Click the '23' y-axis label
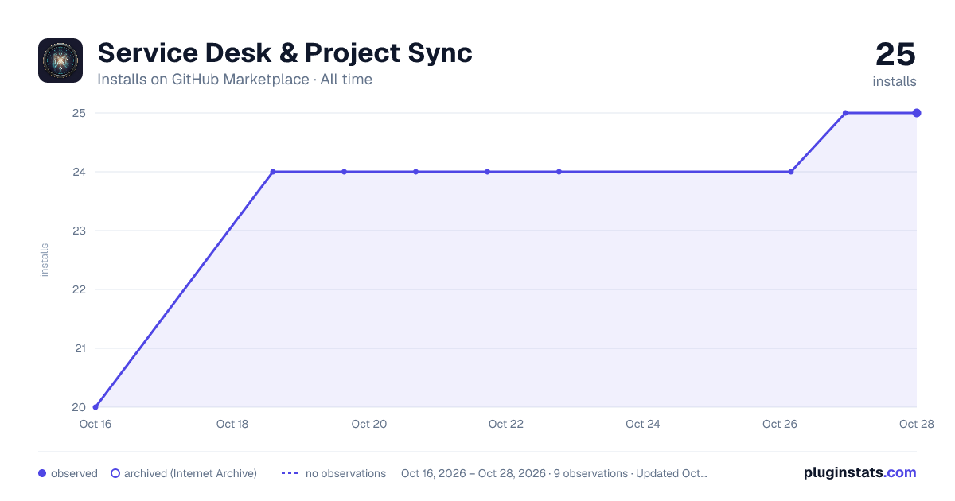The height and width of the screenshot is (501, 955). pyautogui.click(x=79, y=231)
